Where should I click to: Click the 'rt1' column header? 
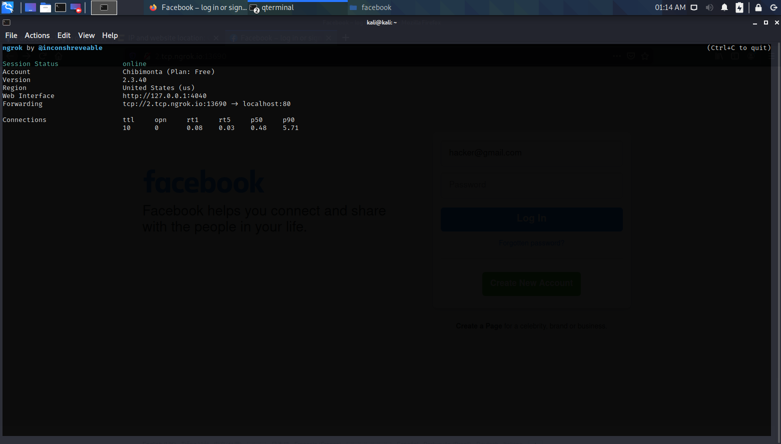pos(193,120)
